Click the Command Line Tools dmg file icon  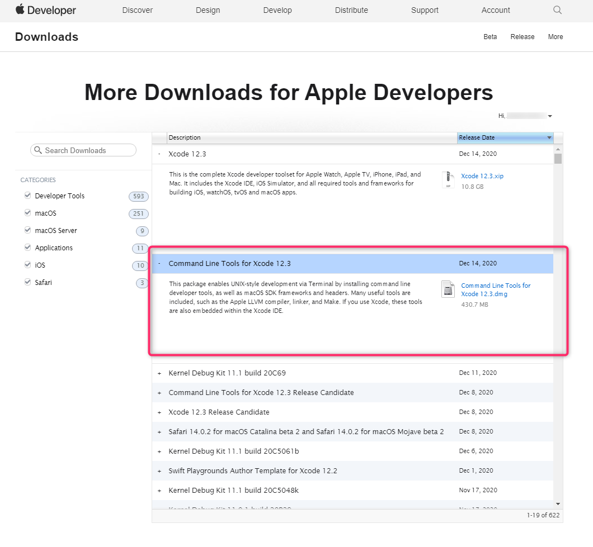point(448,289)
